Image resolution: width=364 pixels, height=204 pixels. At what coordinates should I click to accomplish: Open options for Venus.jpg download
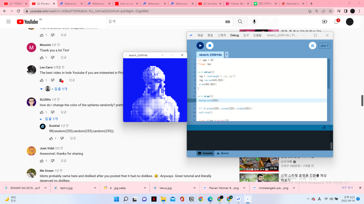(x=194, y=188)
